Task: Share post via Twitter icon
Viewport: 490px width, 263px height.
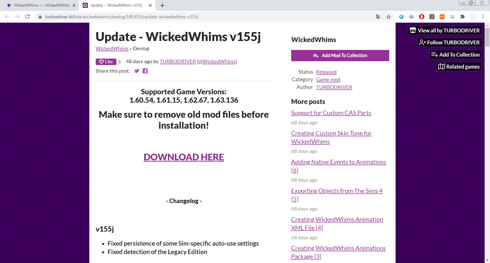Action: point(137,71)
